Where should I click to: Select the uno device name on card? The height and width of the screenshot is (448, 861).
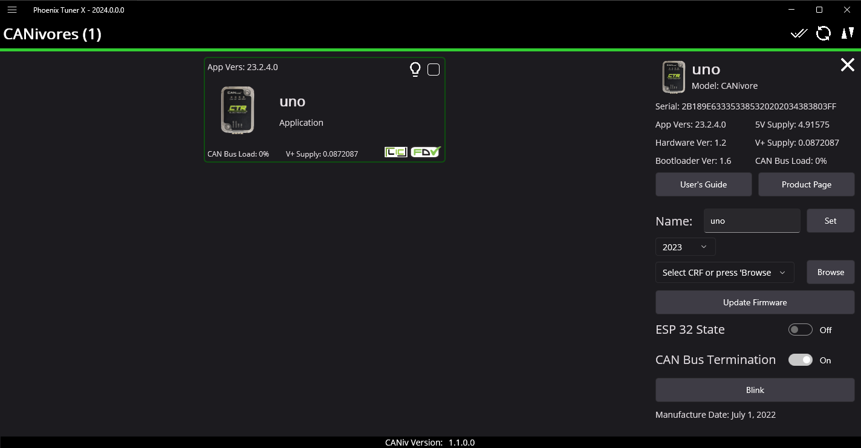tap(293, 102)
